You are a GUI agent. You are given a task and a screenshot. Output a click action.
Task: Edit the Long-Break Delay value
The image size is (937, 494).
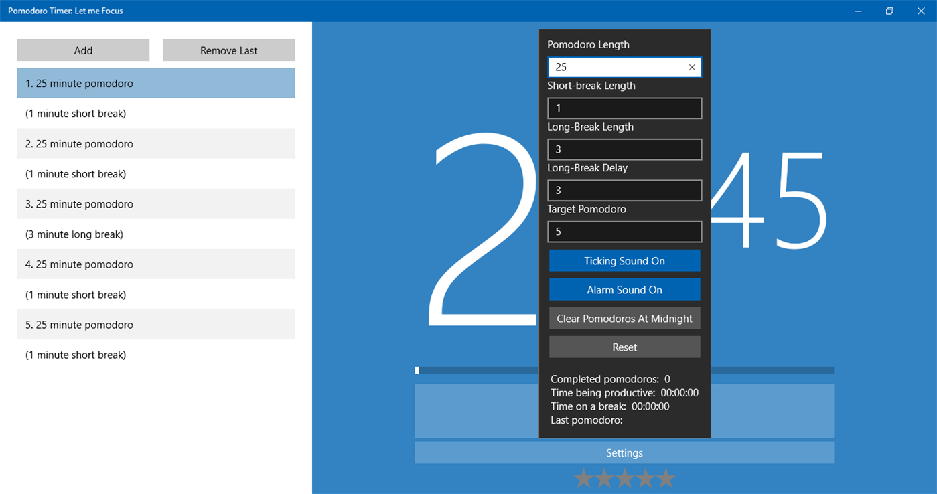pyautogui.click(x=624, y=190)
